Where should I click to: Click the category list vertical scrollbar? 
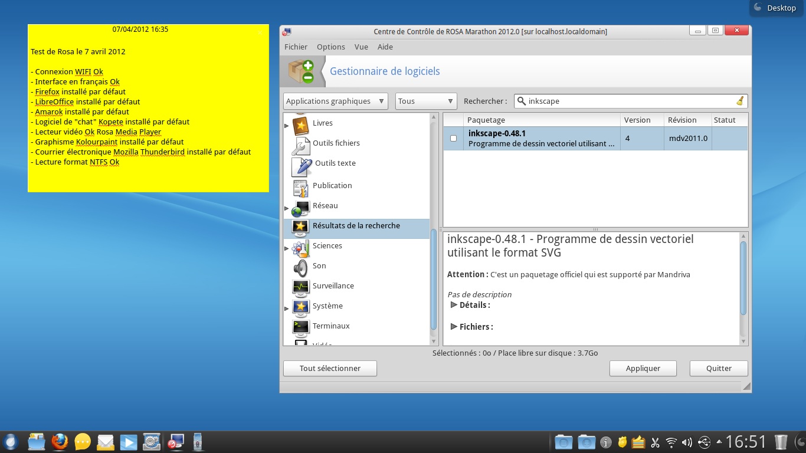(434, 279)
